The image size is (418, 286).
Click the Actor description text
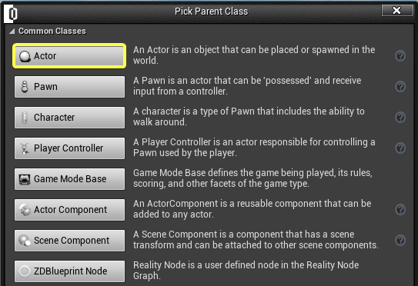[254, 55]
